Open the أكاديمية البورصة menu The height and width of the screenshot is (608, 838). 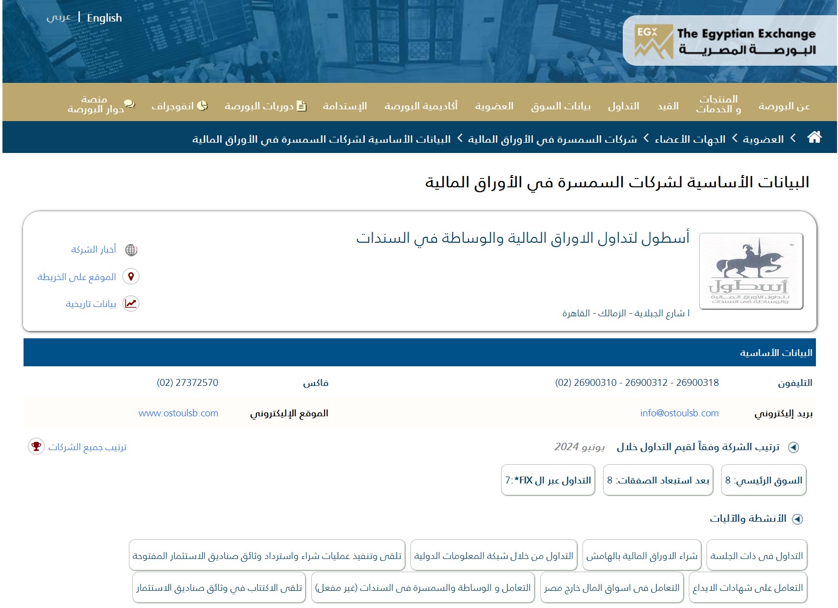tap(421, 106)
